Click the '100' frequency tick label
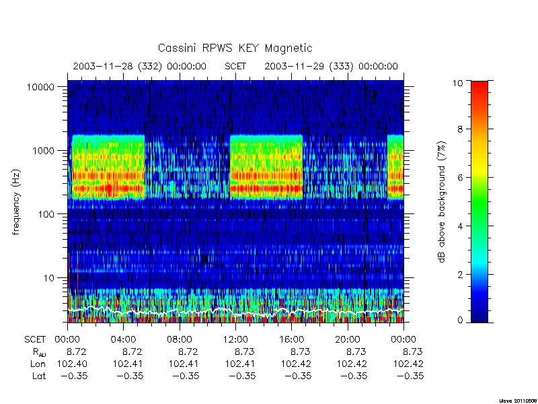The height and width of the screenshot is (404, 538). (46, 214)
